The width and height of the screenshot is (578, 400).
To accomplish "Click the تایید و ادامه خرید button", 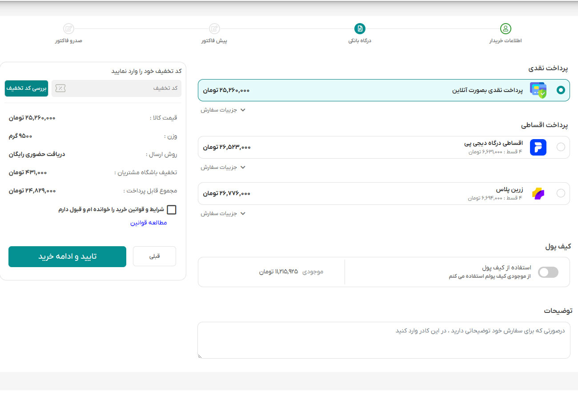I will pos(67,256).
